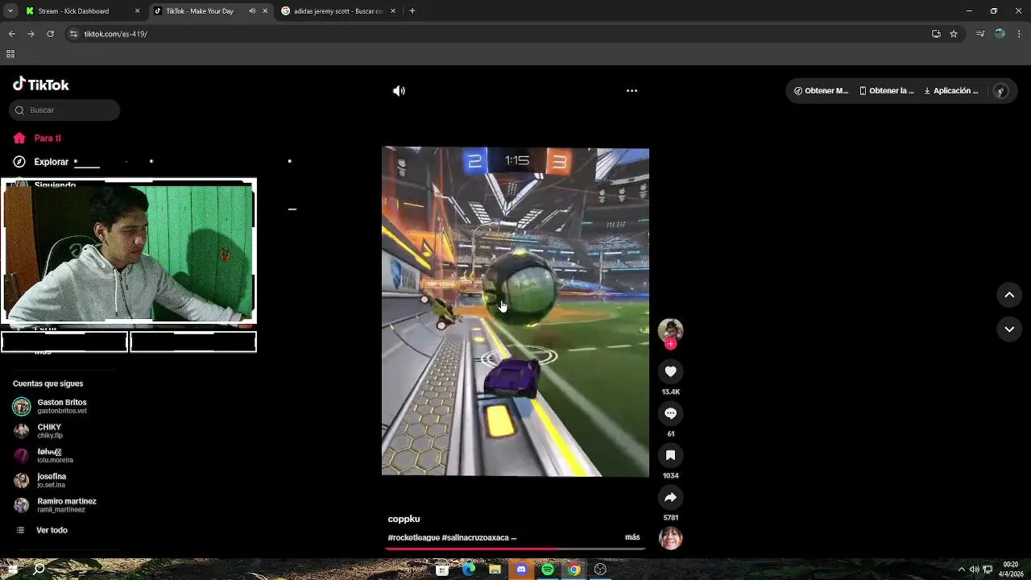Expand caption with más
The width and height of the screenshot is (1031, 580).
632,537
